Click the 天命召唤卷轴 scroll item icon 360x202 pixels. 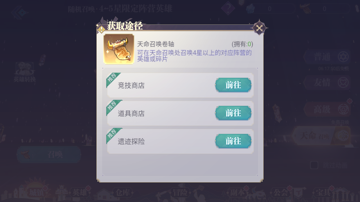pos(119,49)
